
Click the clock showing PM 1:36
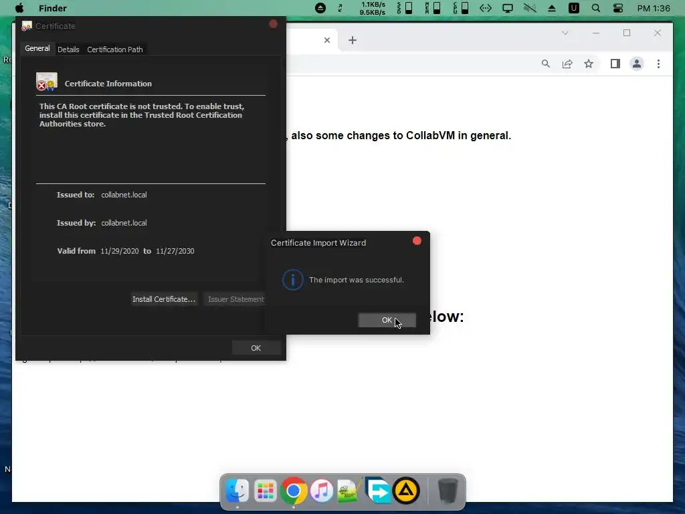(x=654, y=8)
